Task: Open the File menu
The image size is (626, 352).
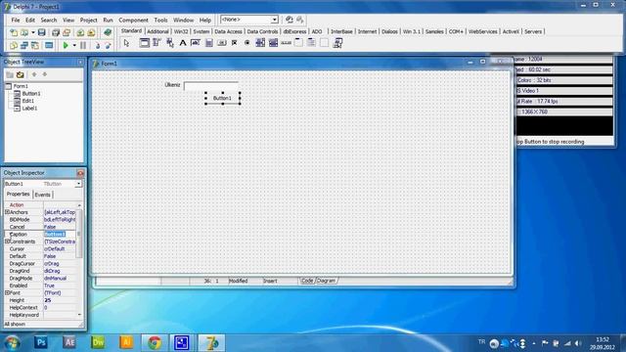Action: click(16, 20)
